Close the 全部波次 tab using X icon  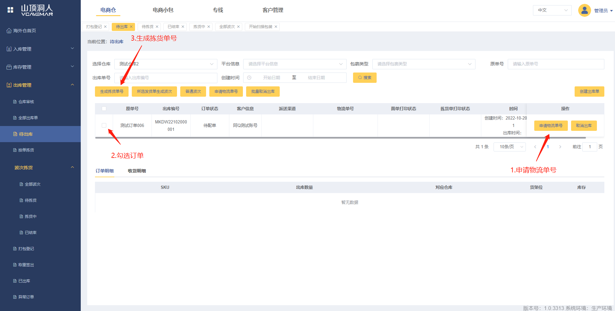238,27
